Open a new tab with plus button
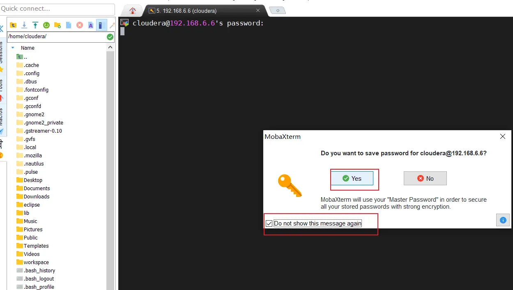 (x=278, y=10)
